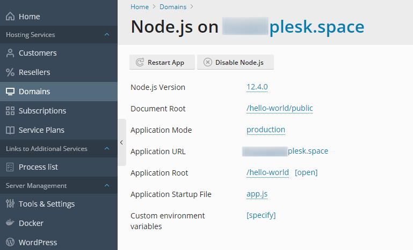Click the WordPress logo icon
Image resolution: width=413 pixels, height=250 pixels.
[x=10, y=242]
